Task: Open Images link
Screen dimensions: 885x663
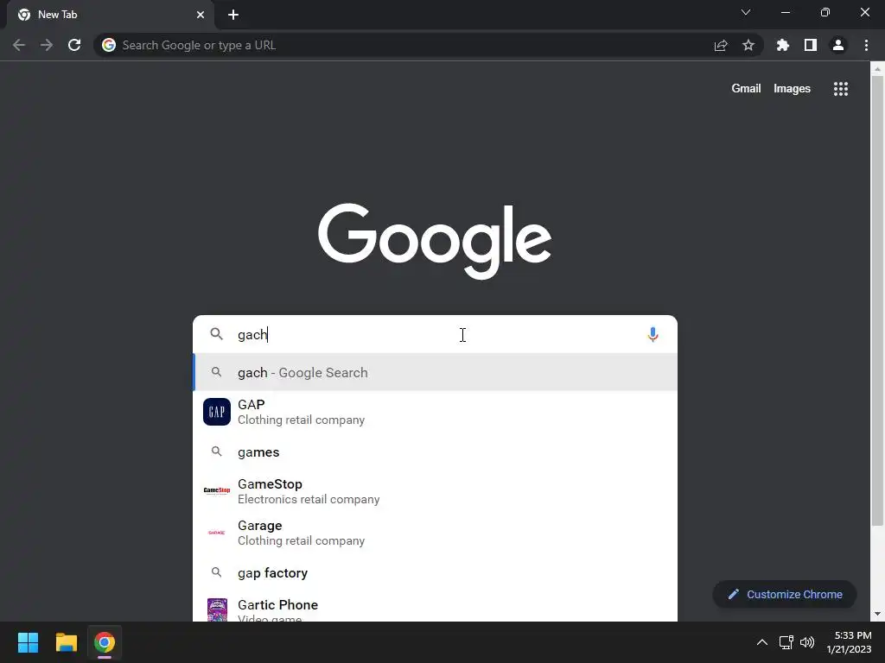Action: [792, 89]
